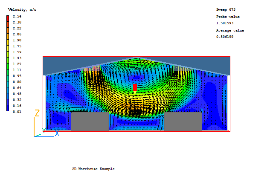
Task: Select the right gray block obstacle
Action: [183, 122]
